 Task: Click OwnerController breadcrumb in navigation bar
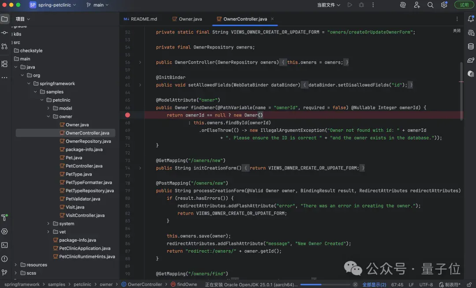pyautogui.click(x=142, y=284)
